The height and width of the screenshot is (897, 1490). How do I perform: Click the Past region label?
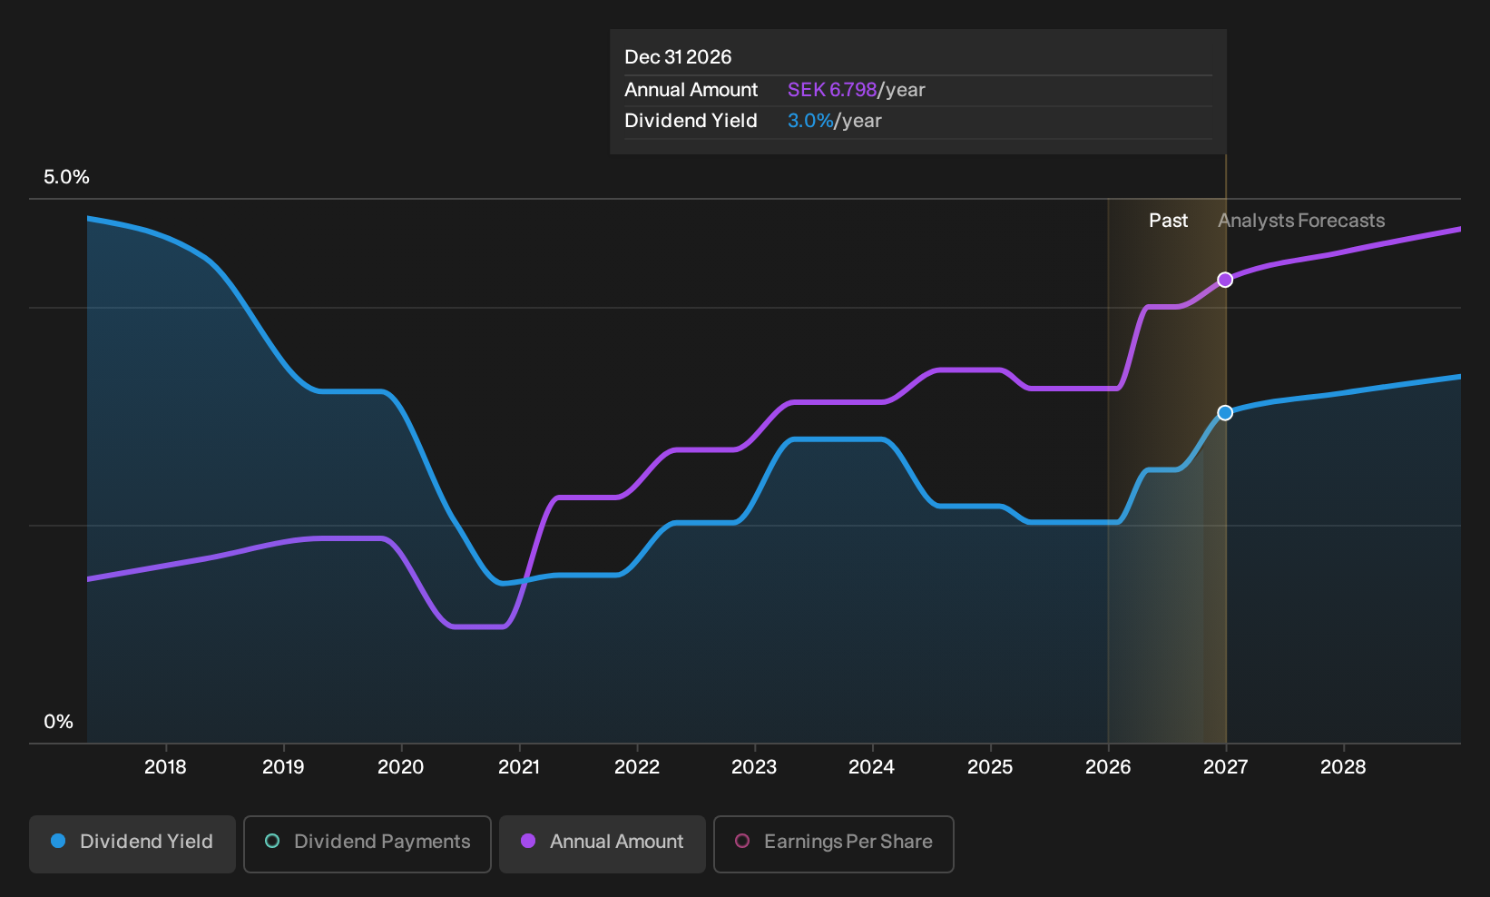(1168, 221)
